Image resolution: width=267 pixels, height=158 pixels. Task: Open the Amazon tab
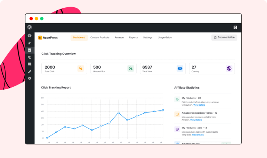click(x=119, y=37)
